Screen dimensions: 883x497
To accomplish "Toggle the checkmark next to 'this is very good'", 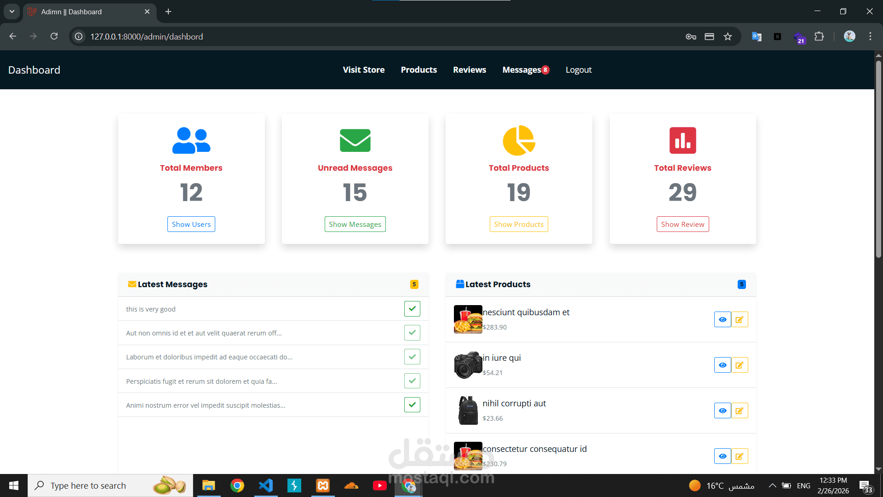I will point(412,309).
